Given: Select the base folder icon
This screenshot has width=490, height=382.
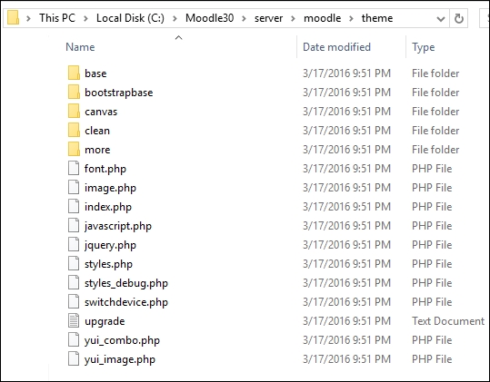Looking at the screenshot, I should tap(74, 73).
